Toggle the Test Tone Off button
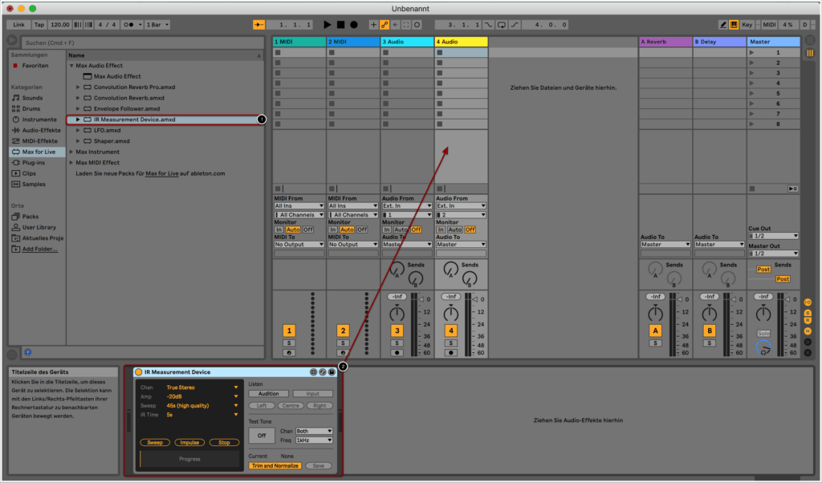 [x=260, y=436]
